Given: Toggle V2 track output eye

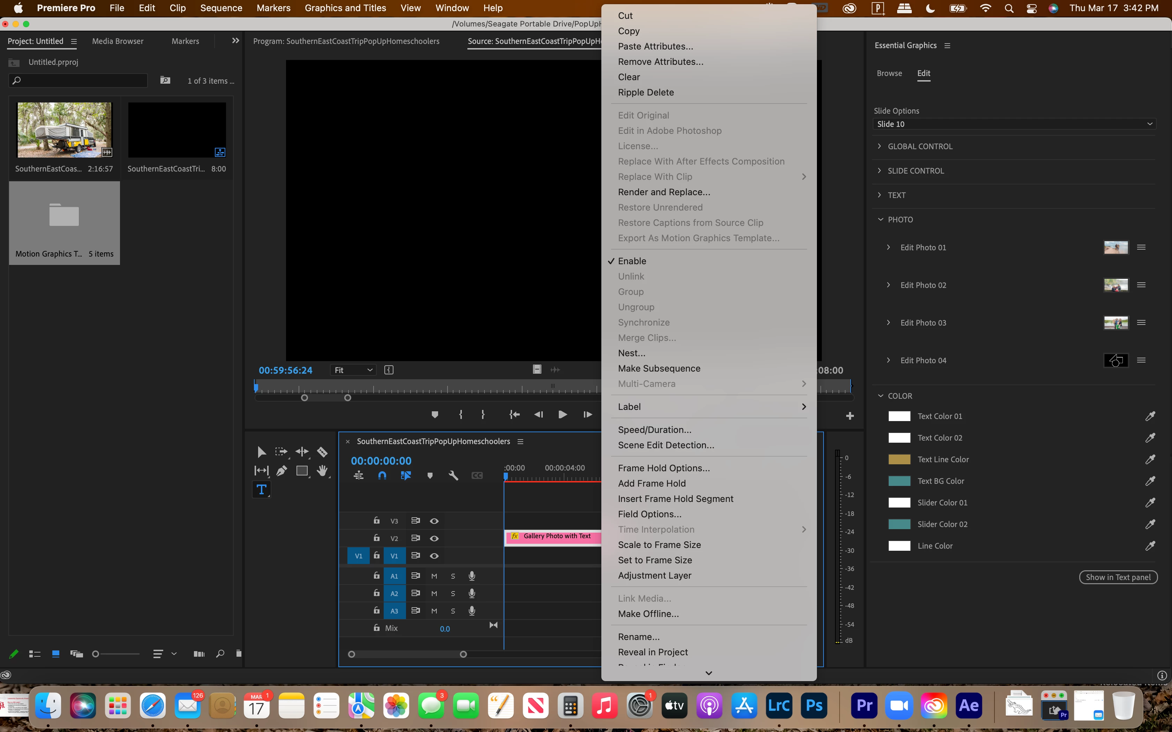Looking at the screenshot, I should tap(434, 538).
